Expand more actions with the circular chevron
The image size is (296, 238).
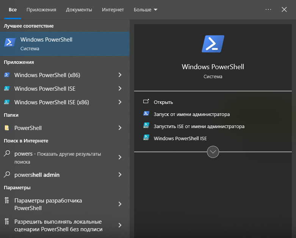(x=213, y=152)
